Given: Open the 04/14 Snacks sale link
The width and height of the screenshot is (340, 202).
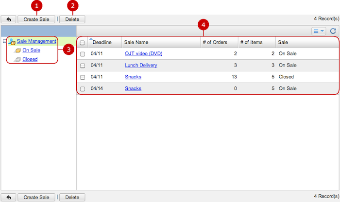Looking at the screenshot, I should pyautogui.click(x=133, y=88).
